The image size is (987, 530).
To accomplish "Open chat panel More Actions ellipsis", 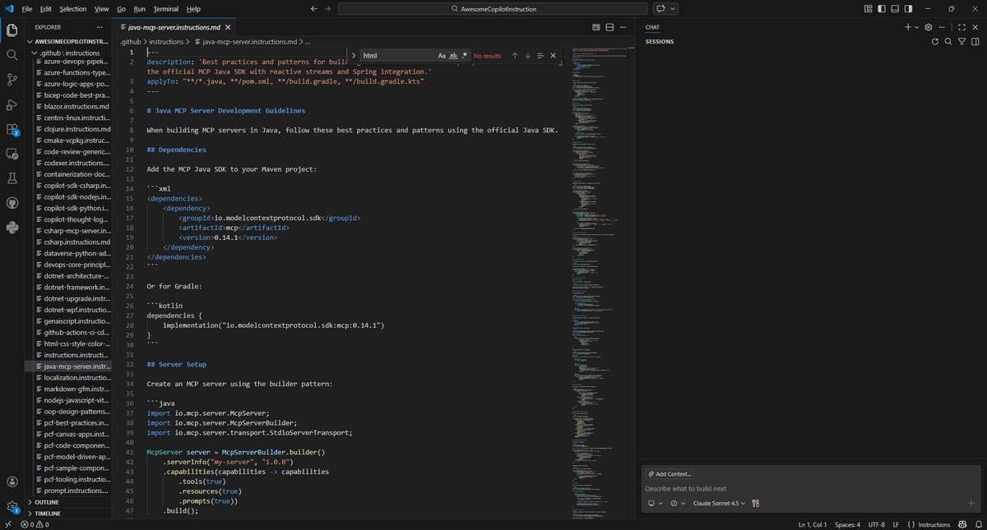I will point(943,27).
